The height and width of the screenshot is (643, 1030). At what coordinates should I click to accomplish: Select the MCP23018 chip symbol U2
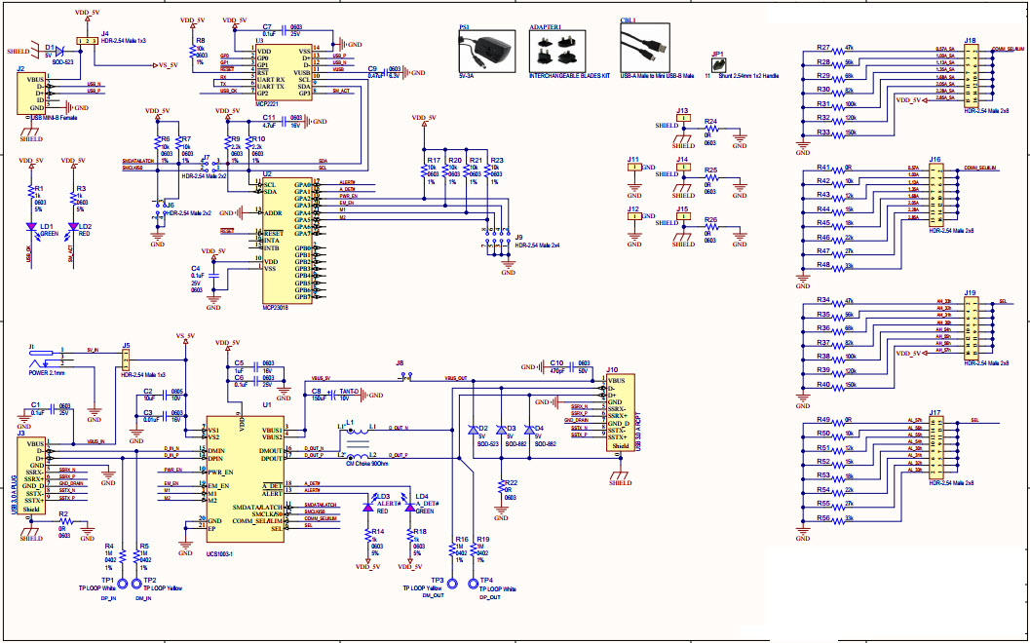coord(287,239)
